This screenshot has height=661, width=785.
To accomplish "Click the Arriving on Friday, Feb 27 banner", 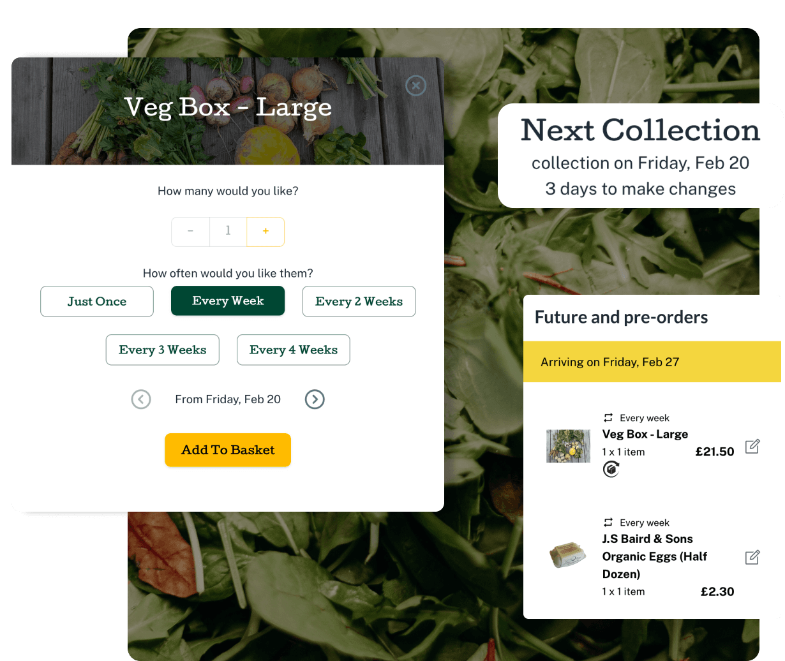I will tap(652, 362).
